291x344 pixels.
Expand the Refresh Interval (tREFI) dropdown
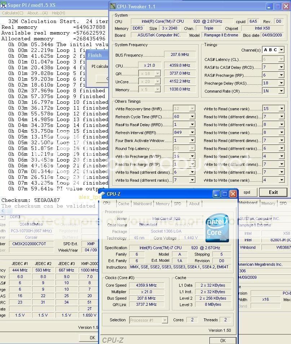pos(192,132)
